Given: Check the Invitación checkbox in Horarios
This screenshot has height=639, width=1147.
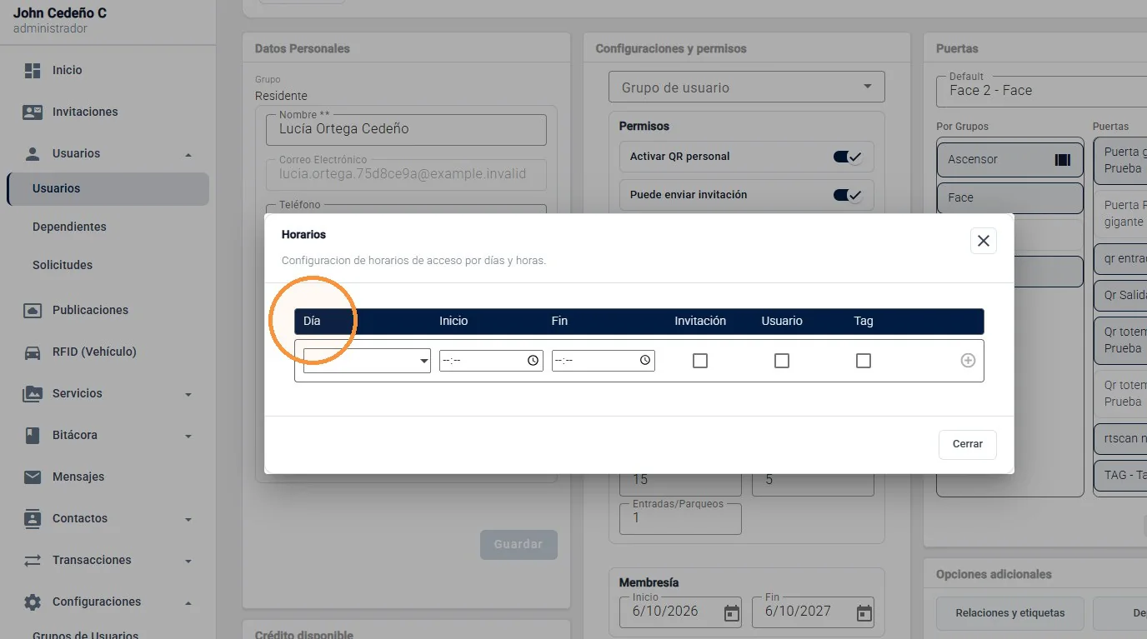Looking at the screenshot, I should tap(700, 361).
